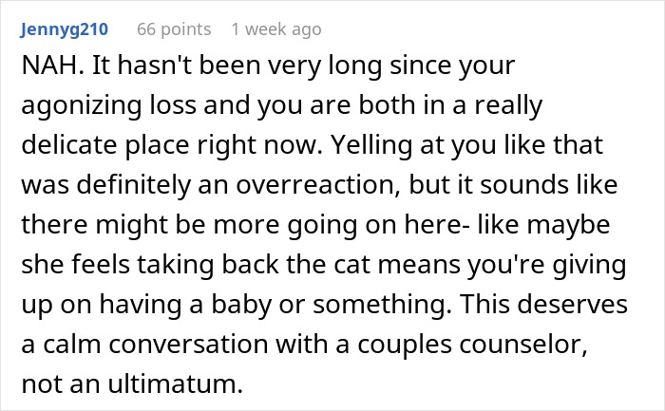Click the 66 points score label
Screen dimensions: 665x411
[174, 29]
